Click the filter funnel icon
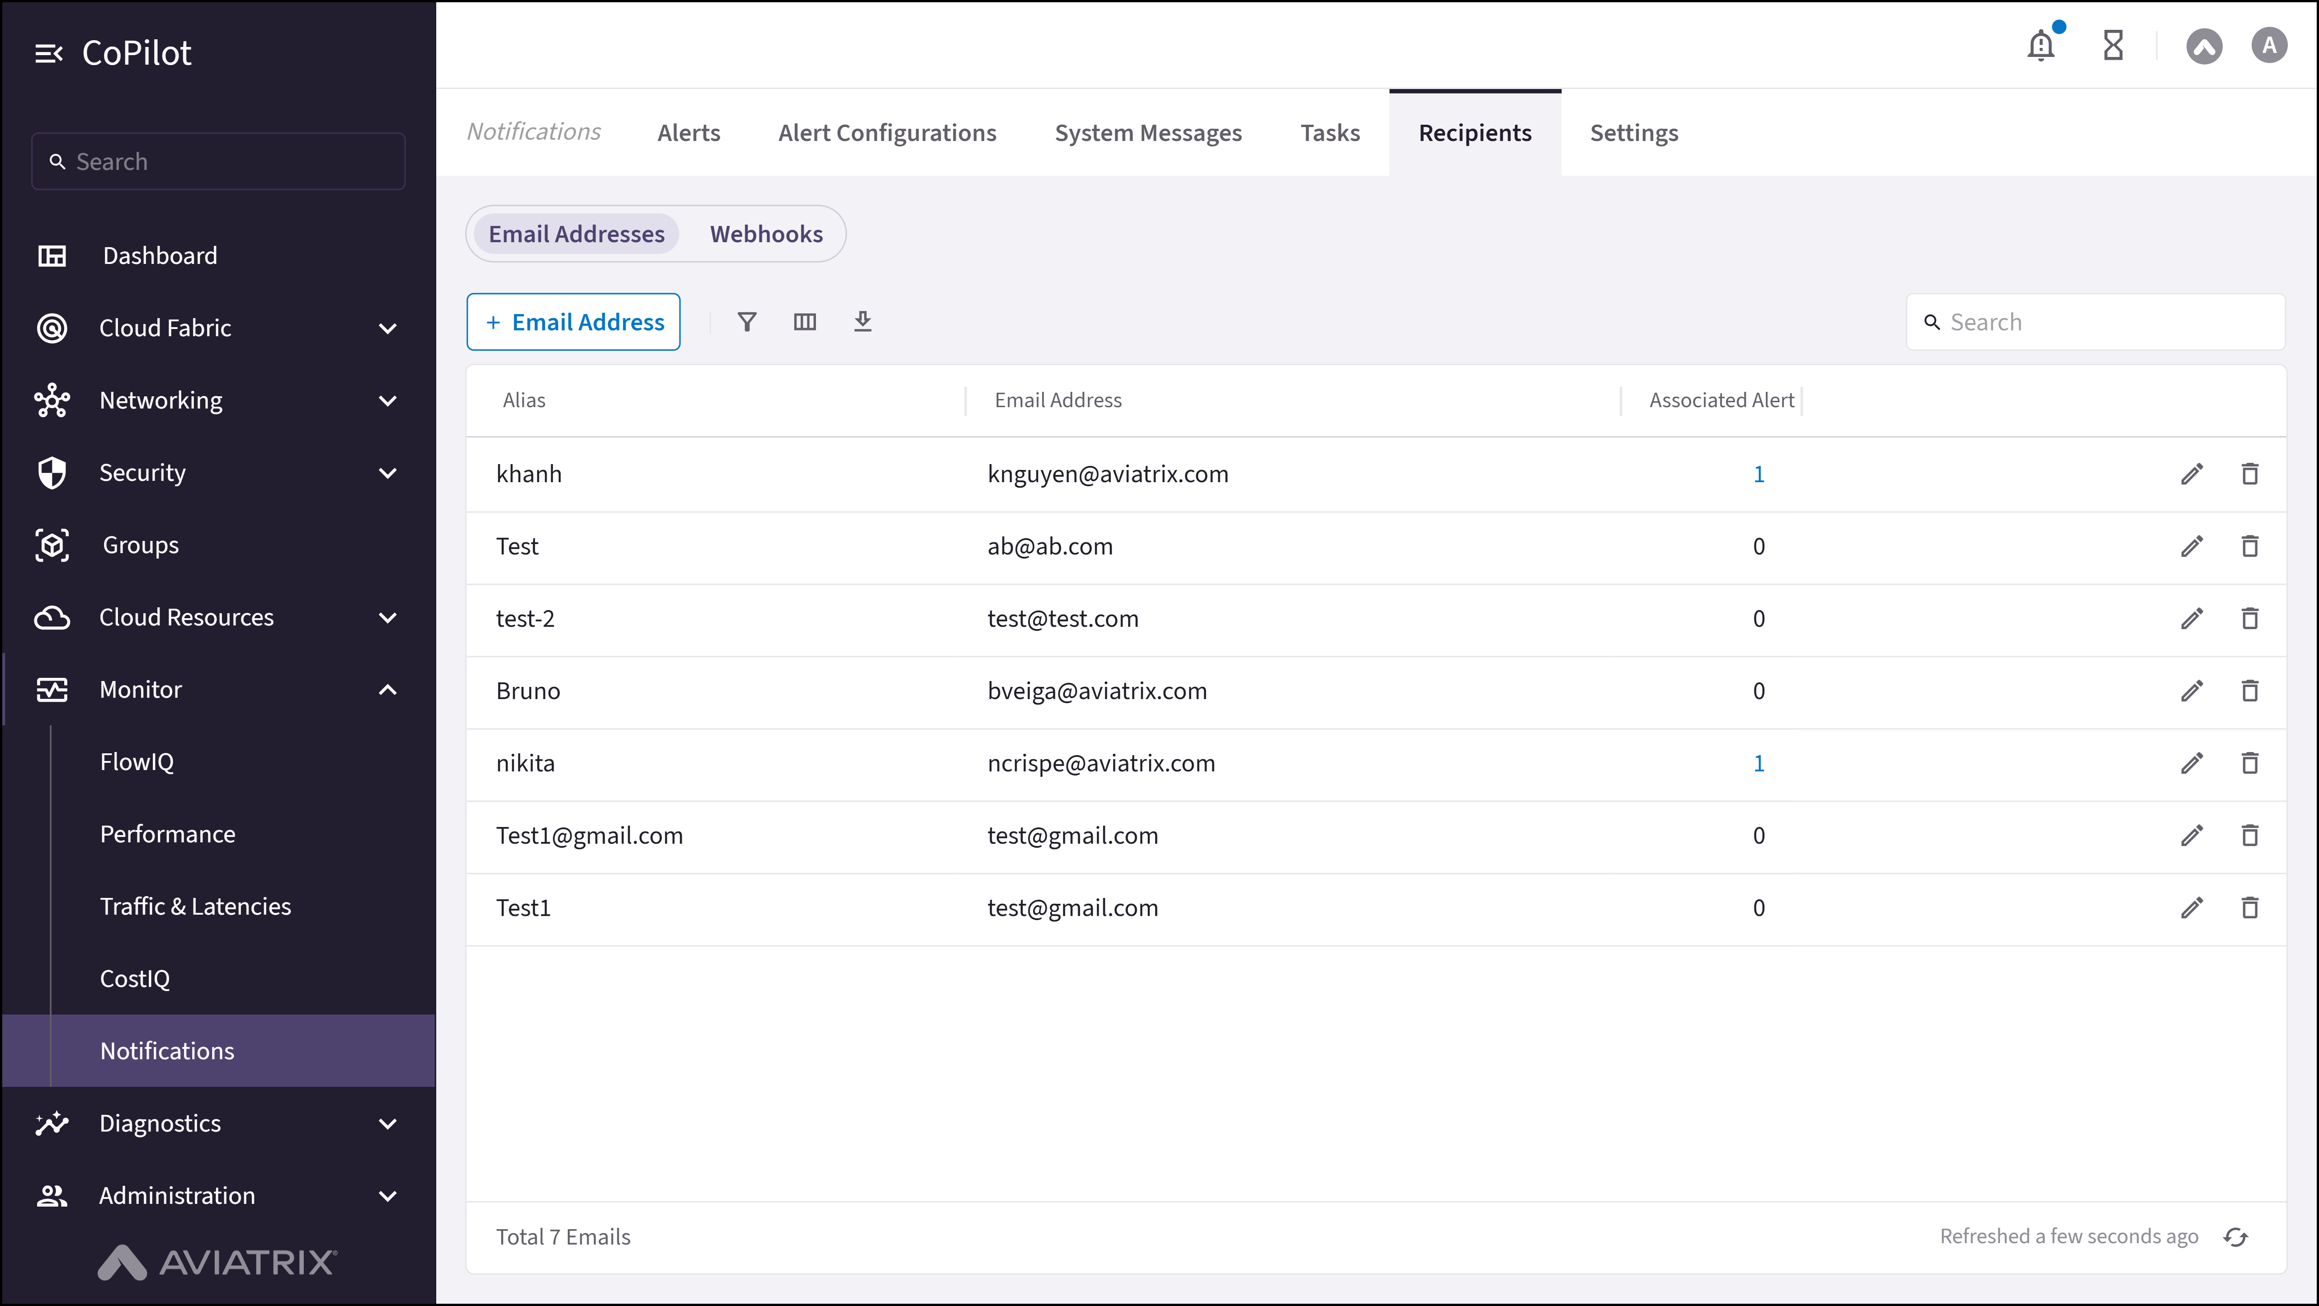The width and height of the screenshot is (2319, 1306). point(746,322)
